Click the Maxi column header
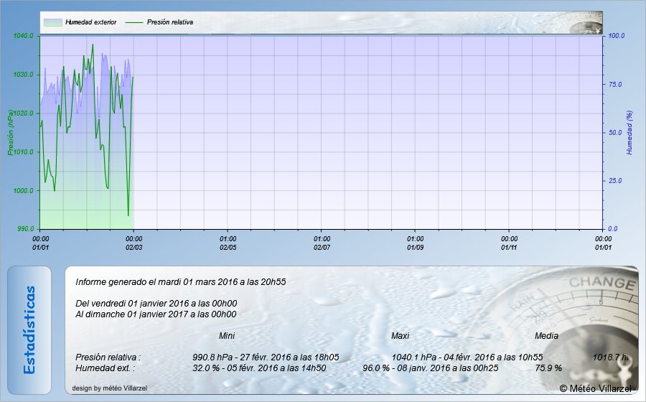 click(400, 336)
